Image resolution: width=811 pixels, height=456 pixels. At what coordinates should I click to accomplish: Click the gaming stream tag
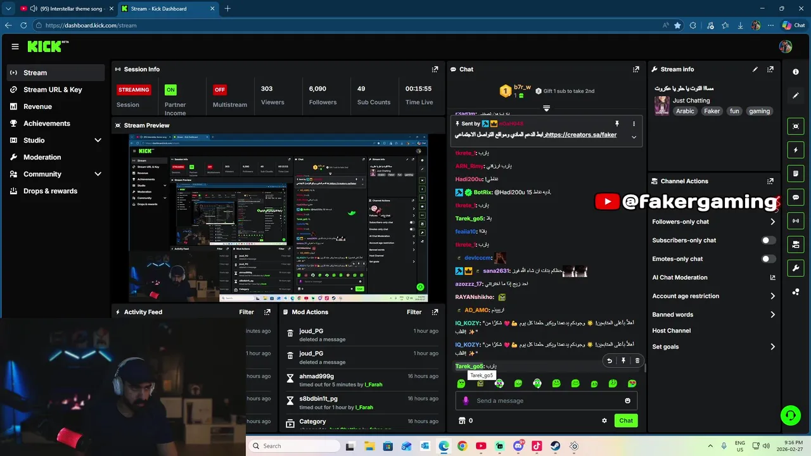(759, 111)
